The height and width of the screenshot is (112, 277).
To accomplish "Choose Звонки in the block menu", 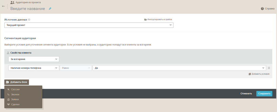I will point(15,94).
